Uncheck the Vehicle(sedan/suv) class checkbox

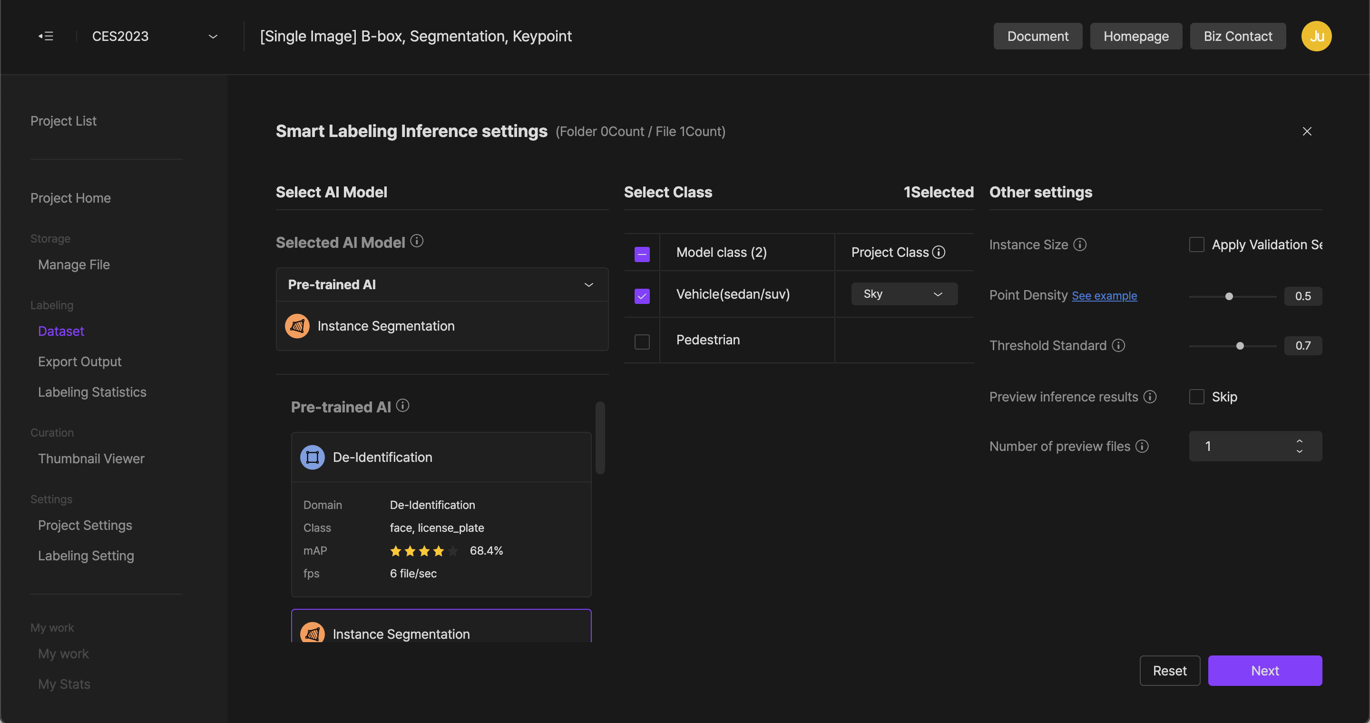642,295
